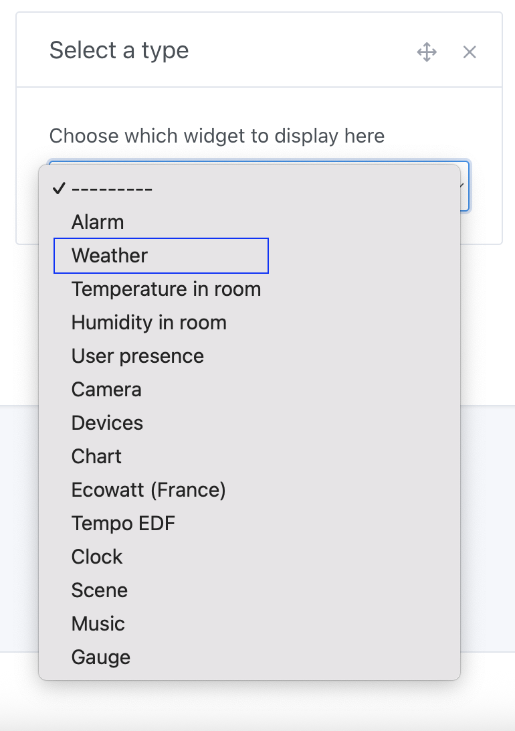Image resolution: width=515 pixels, height=731 pixels.
Task: Select the Alarm widget type
Action: [98, 222]
